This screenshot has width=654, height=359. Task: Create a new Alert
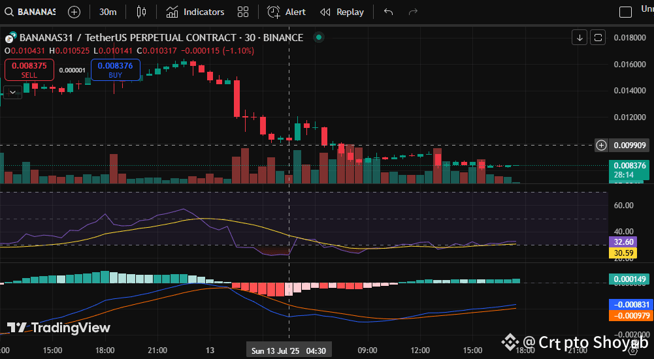click(286, 12)
